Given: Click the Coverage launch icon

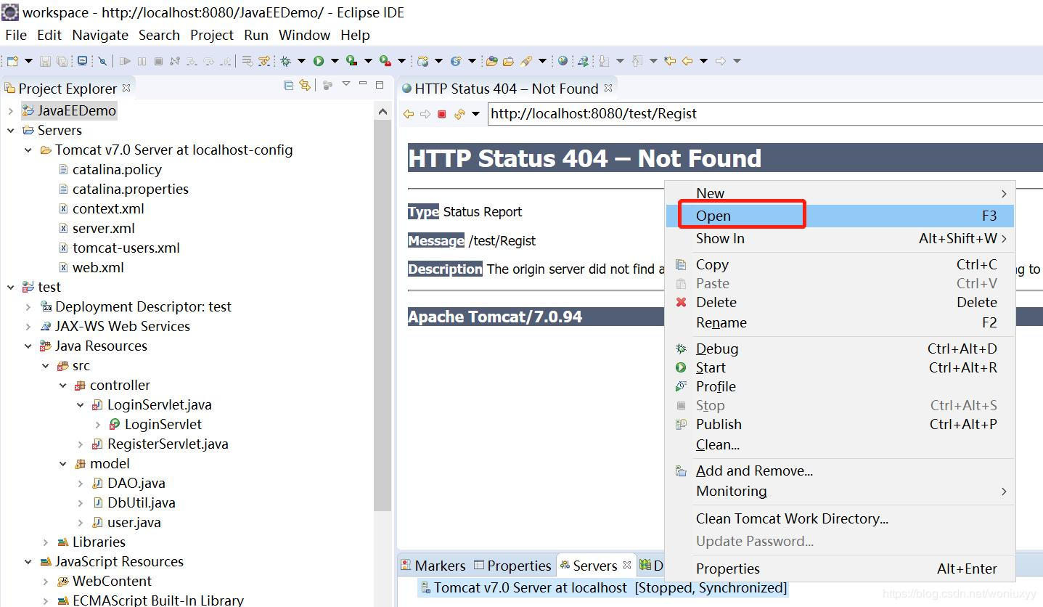Looking at the screenshot, I should coord(351,61).
